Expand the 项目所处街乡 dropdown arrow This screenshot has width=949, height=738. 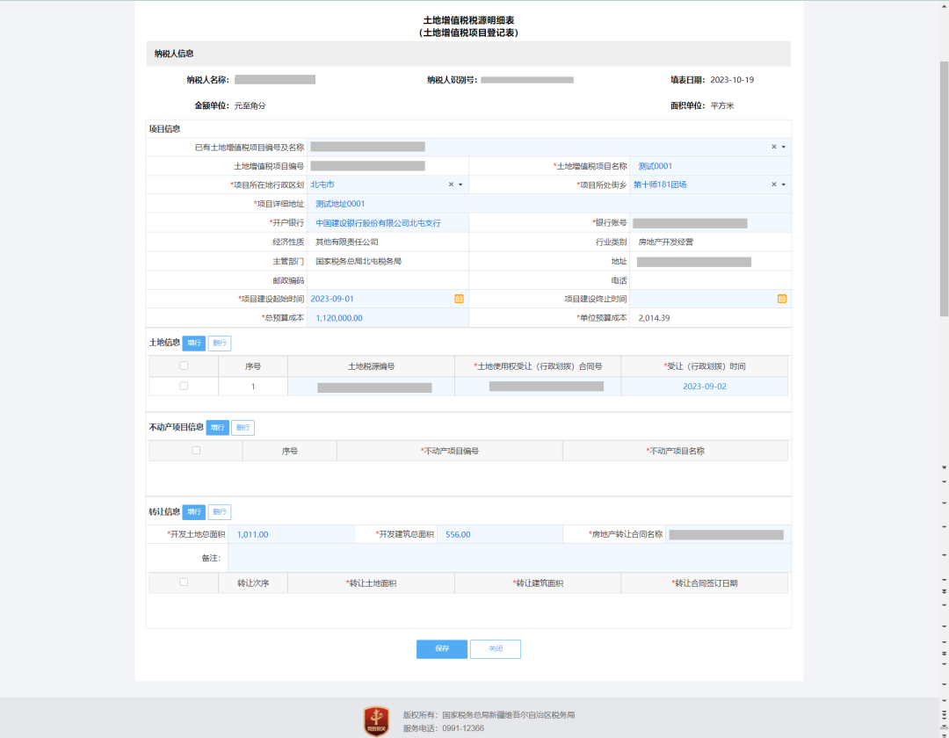pos(783,184)
